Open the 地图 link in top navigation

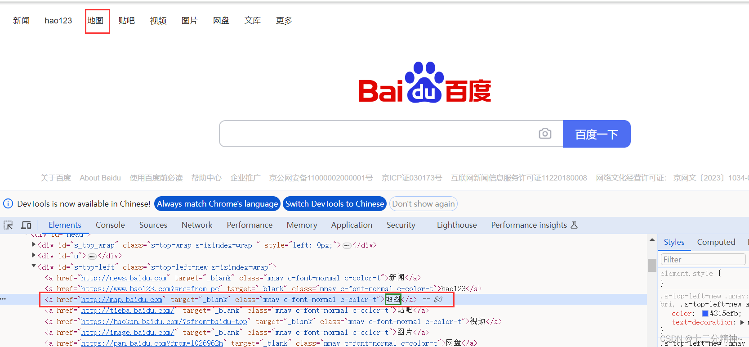pos(95,21)
